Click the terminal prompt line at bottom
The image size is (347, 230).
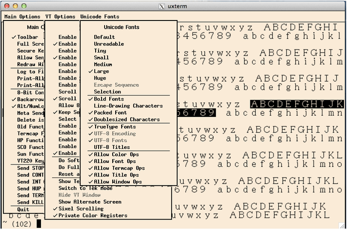[x=20, y=223]
